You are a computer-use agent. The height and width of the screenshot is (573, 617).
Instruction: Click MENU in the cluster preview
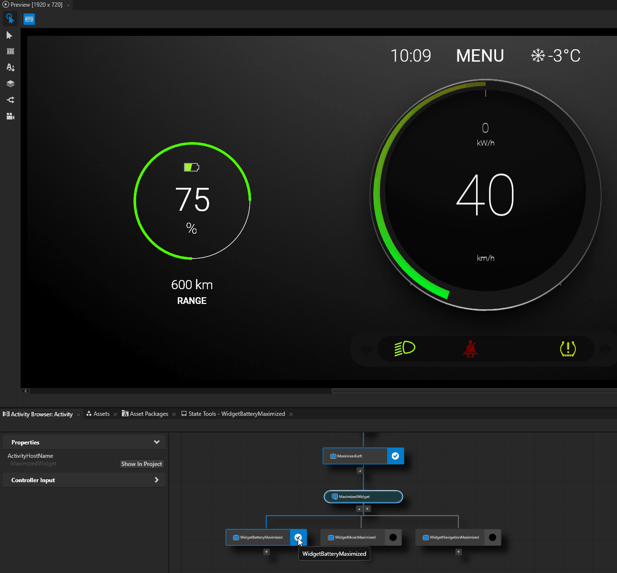pyautogui.click(x=480, y=56)
